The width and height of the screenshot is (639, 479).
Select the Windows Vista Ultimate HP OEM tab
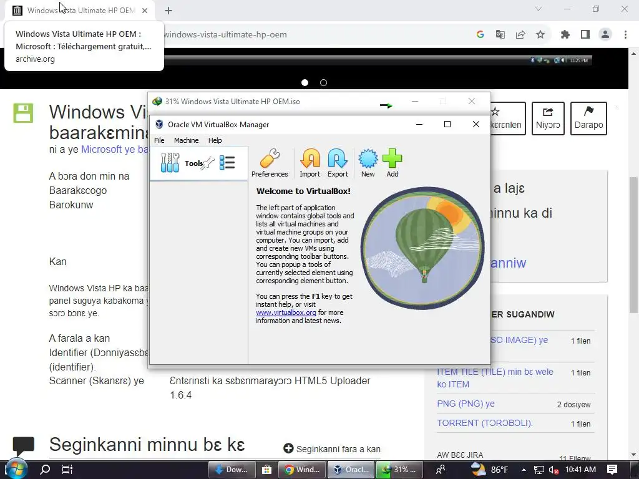click(x=80, y=11)
